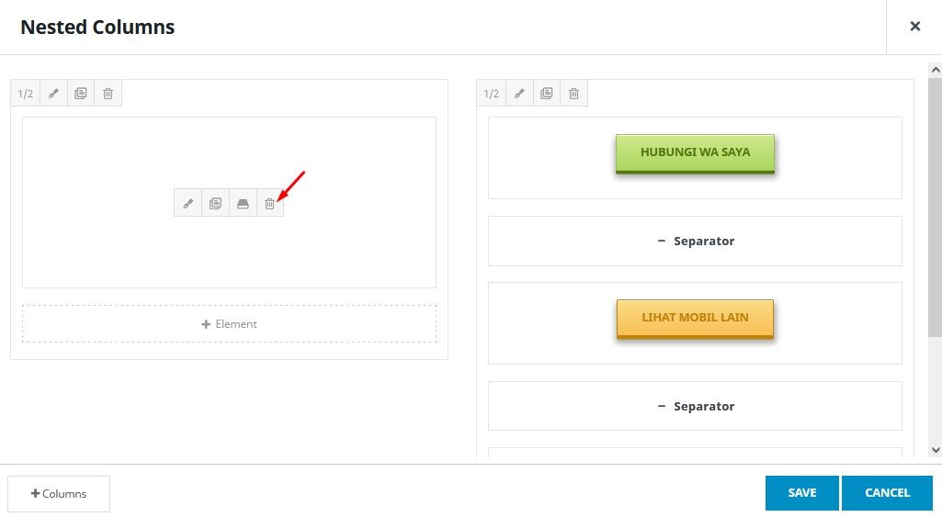
Task: Close the Nested Columns dialog
Action: pos(914,27)
